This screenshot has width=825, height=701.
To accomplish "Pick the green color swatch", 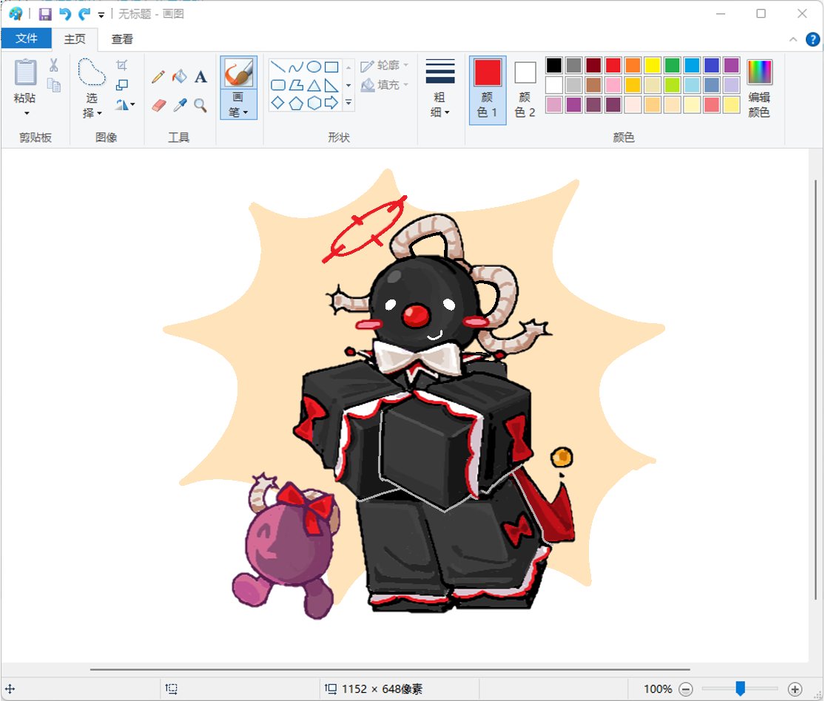I will 672,65.
